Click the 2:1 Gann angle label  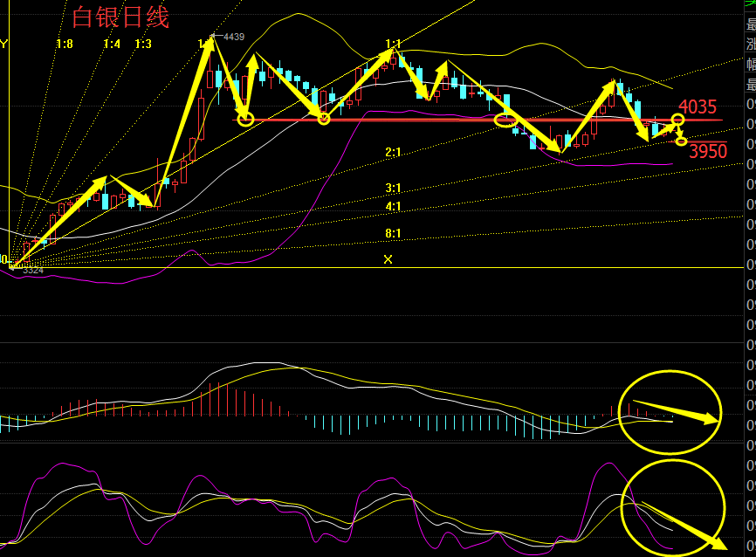393,153
